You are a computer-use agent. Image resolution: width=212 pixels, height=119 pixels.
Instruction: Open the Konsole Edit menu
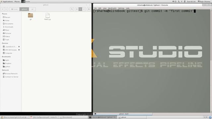point(100,8)
